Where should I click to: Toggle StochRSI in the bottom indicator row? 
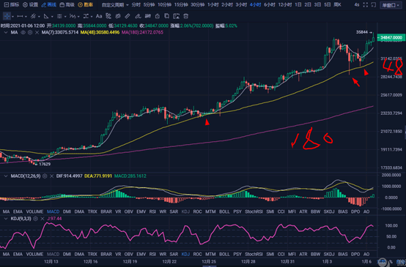tap(254, 255)
